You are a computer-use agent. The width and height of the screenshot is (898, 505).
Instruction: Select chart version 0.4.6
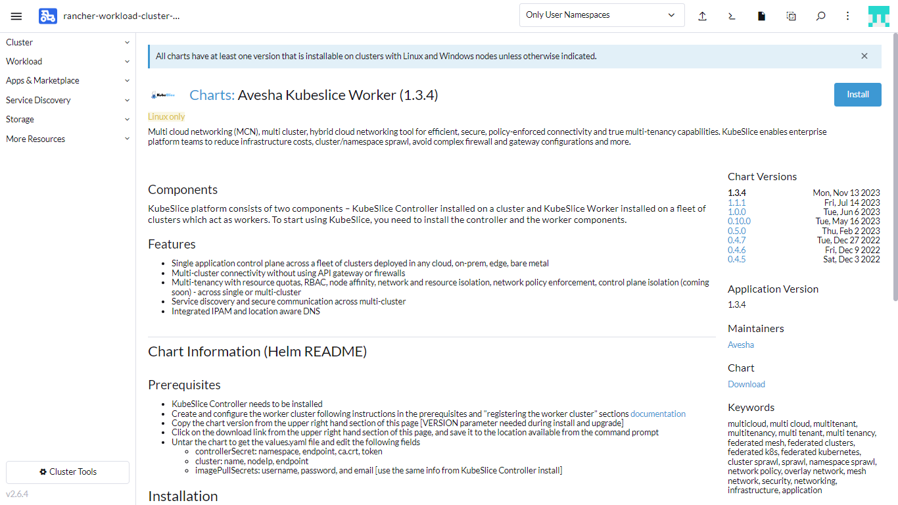point(737,250)
